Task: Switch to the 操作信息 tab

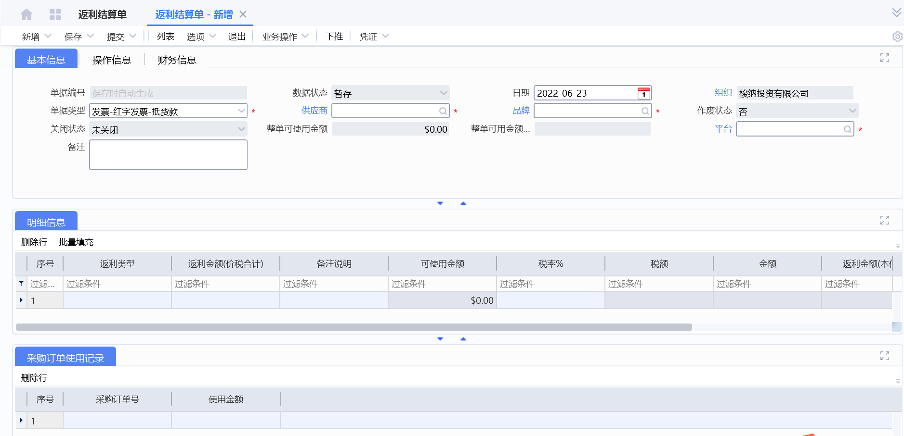Action: [112, 60]
